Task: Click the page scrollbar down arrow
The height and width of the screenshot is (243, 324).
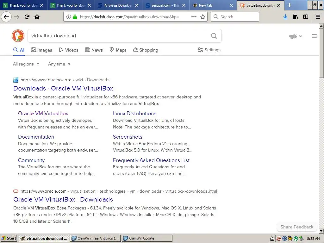Action: coord(321,231)
